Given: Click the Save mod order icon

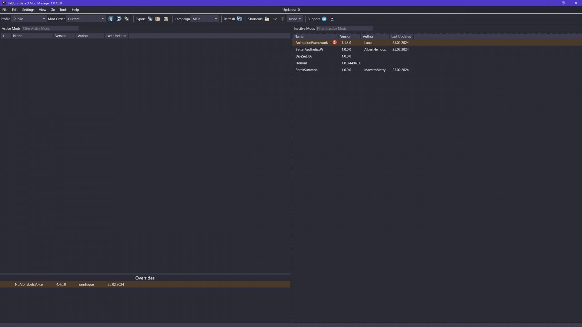Looking at the screenshot, I should tap(111, 19).
